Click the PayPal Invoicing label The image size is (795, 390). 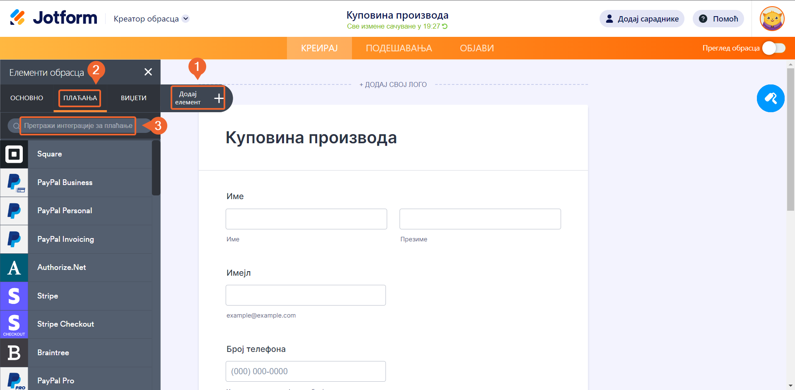pyautogui.click(x=65, y=239)
